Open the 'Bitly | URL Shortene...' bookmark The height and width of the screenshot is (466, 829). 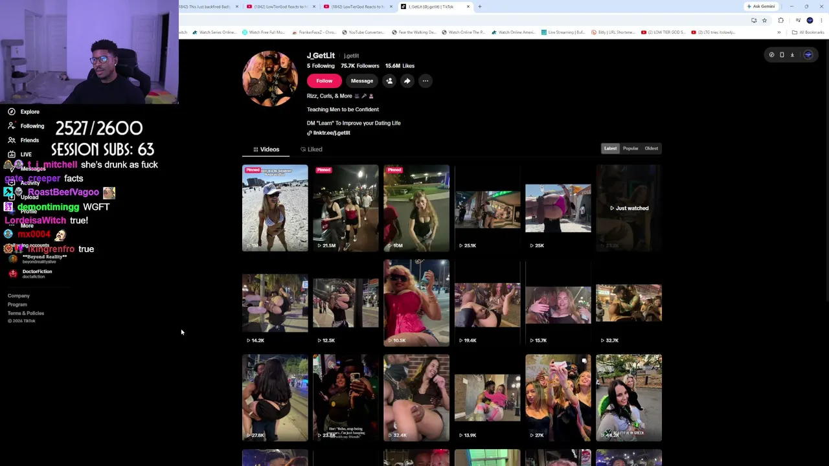coord(613,32)
